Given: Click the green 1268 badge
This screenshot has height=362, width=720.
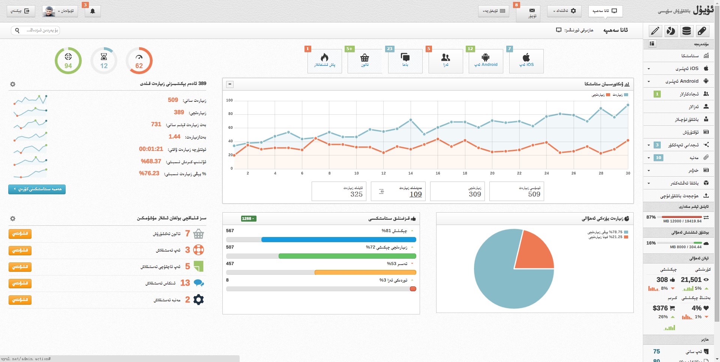Looking at the screenshot, I should [249, 219].
